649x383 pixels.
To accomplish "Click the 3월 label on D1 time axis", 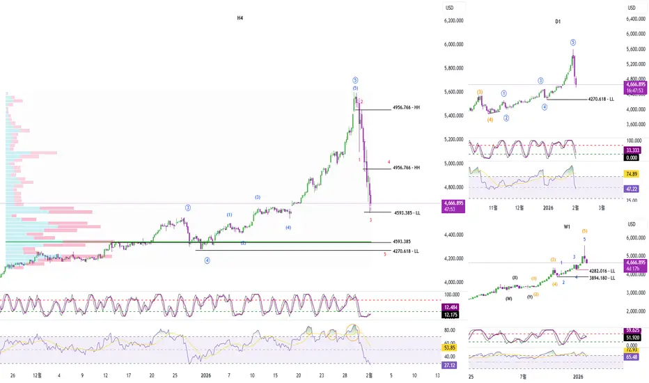I will (x=602, y=208).
